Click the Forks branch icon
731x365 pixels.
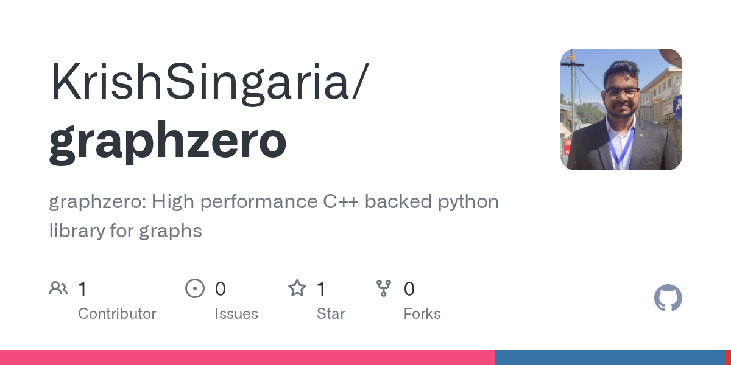(384, 288)
